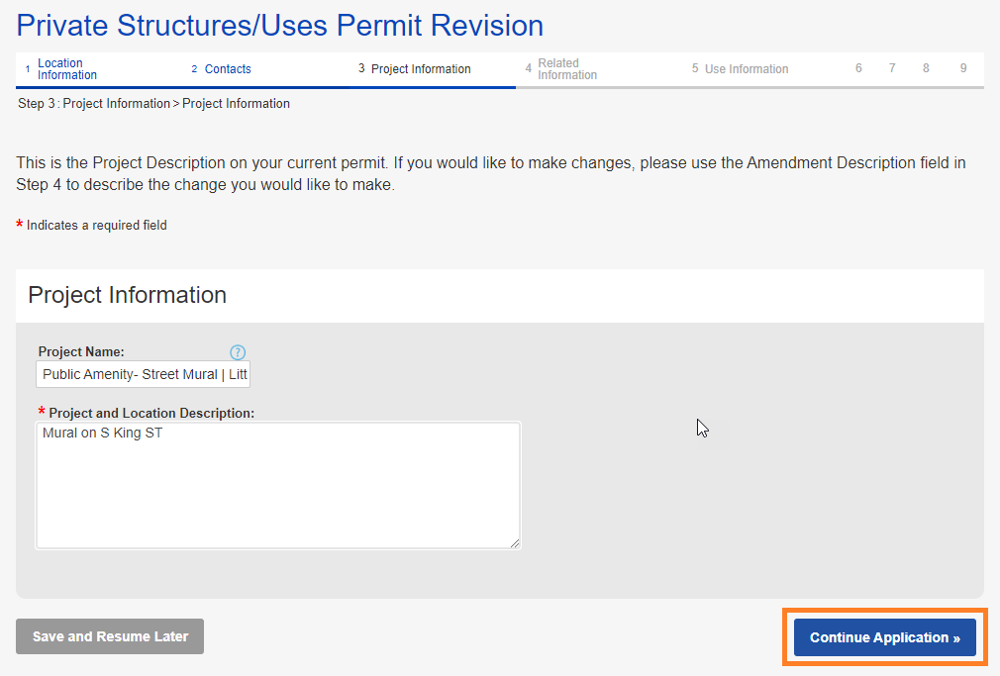Click step 6 in progress bar
1000x676 pixels.
click(858, 68)
